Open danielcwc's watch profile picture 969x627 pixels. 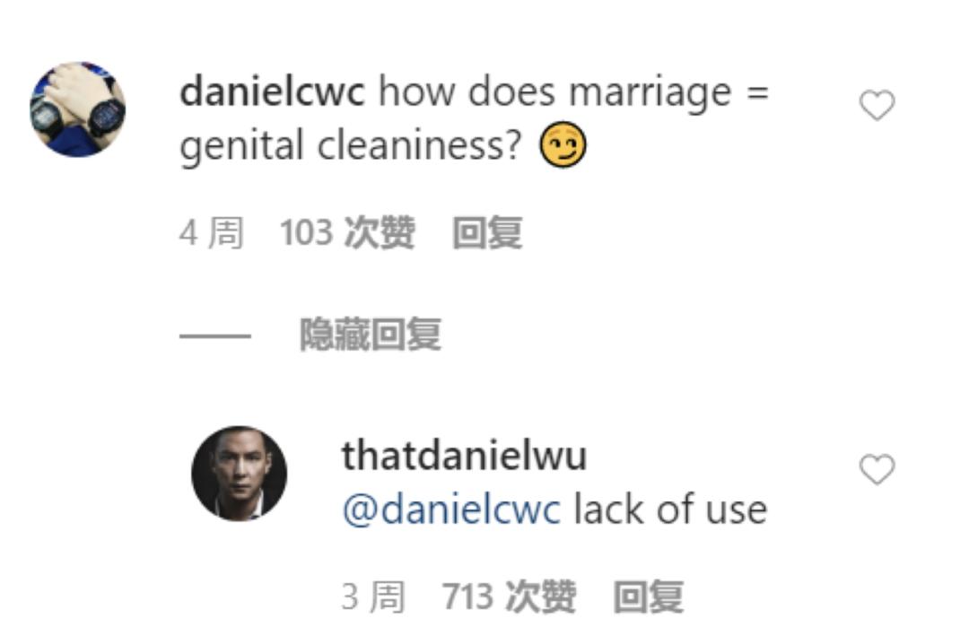tap(78, 109)
